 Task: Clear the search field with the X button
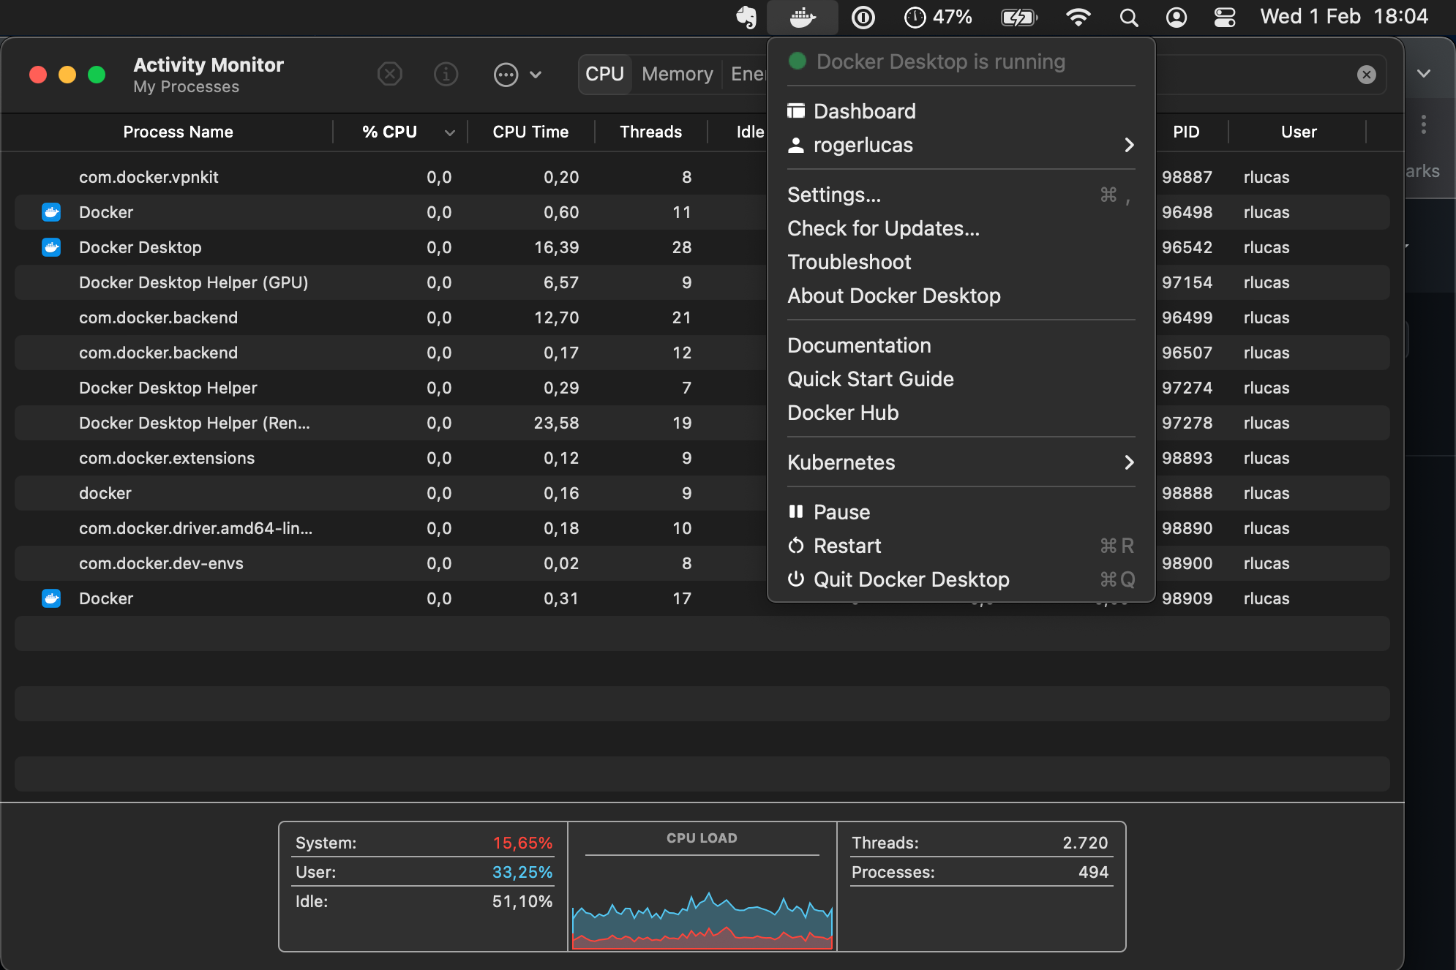tap(1367, 74)
